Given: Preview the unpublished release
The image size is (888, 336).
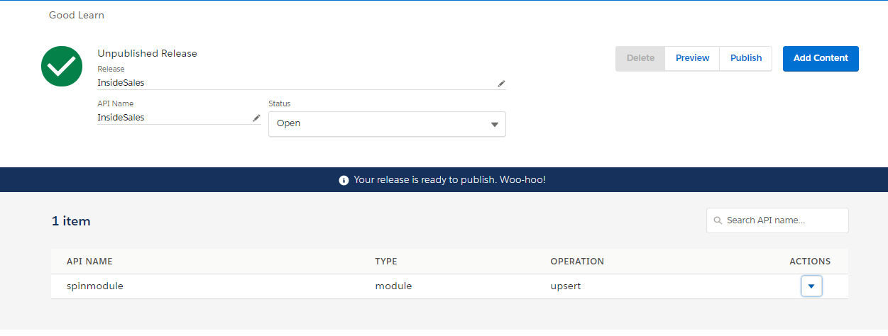Looking at the screenshot, I should click(x=692, y=58).
